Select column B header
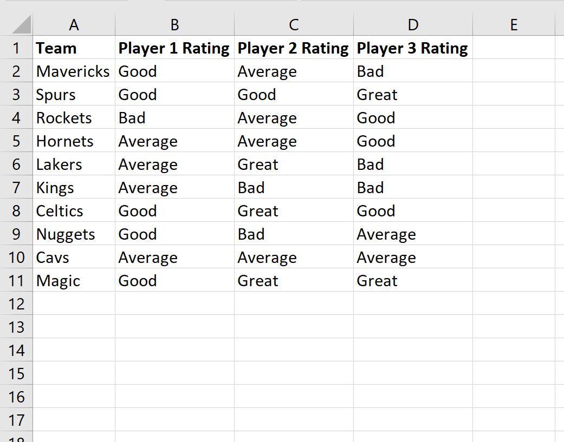564x442 pixels. [174, 25]
